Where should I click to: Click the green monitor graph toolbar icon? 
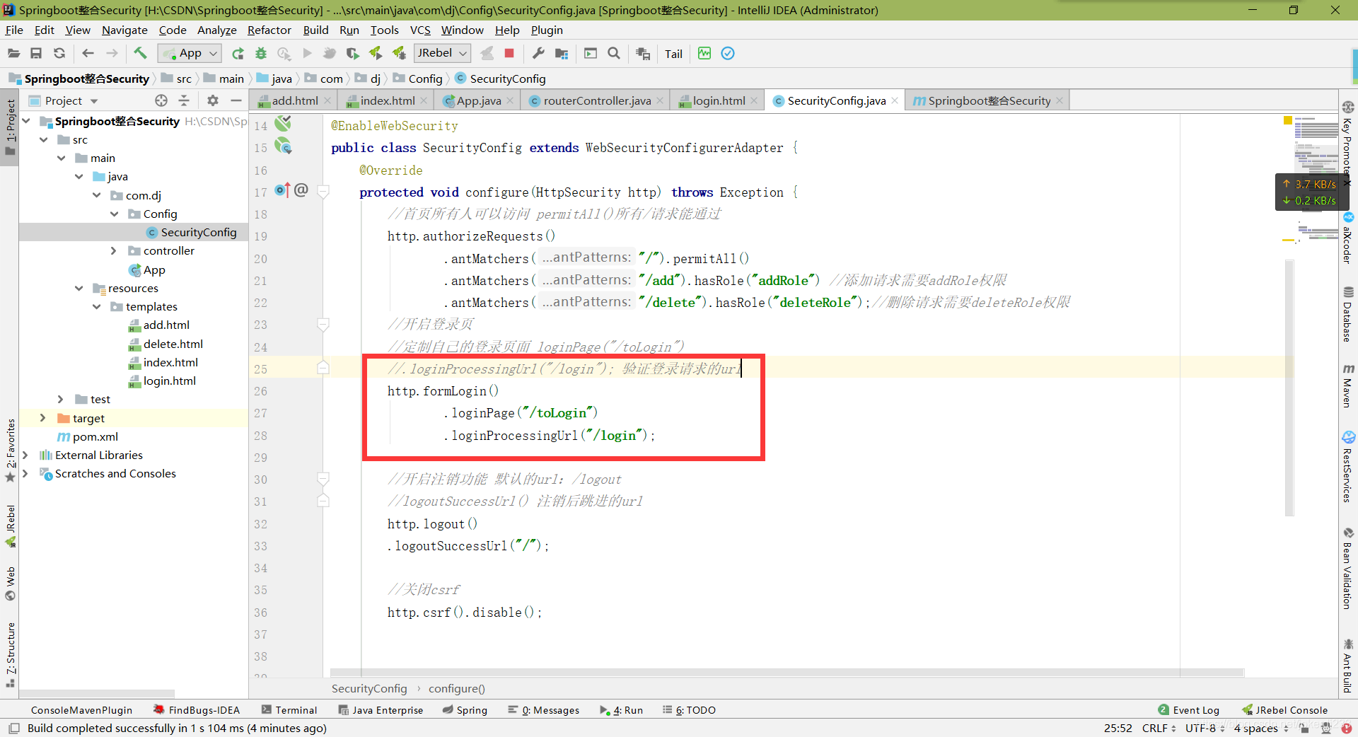pyautogui.click(x=704, y=53)
